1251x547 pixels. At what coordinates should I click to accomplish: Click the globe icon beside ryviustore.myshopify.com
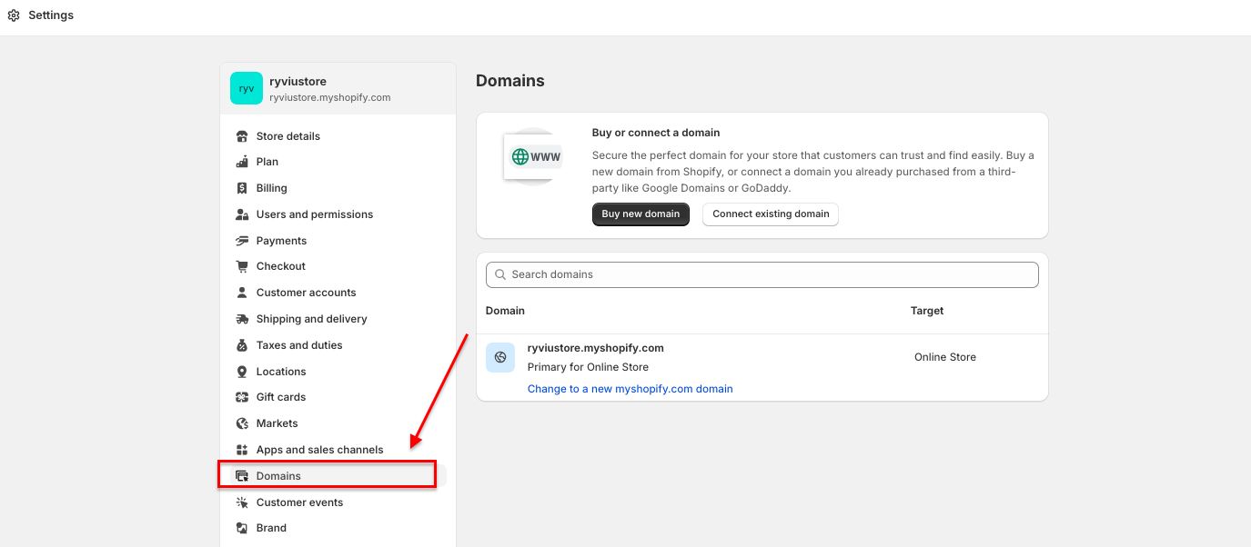coord(500,357)
